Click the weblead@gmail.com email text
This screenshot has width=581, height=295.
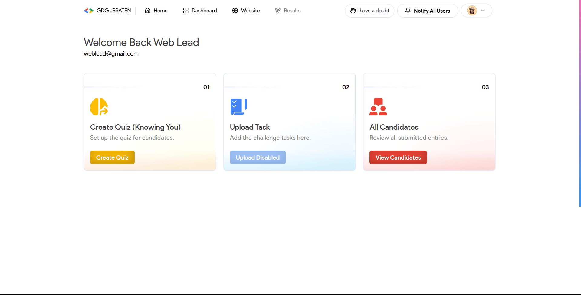pyautogui.click(x=111, y=54)
